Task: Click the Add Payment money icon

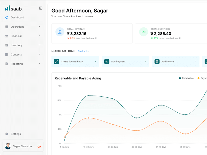Action: (x=107, y=61)
